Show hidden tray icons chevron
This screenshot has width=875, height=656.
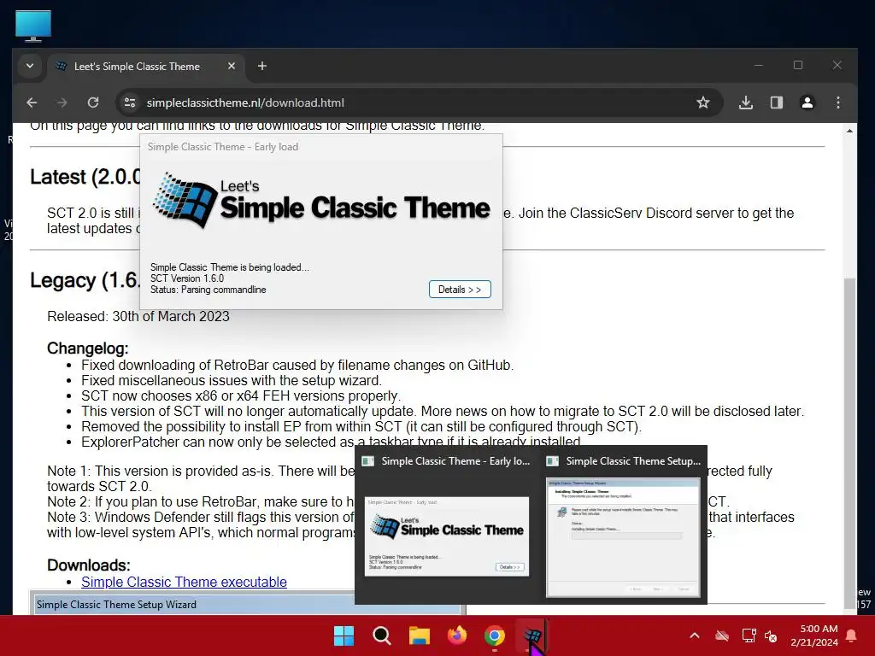coord(695,635)
